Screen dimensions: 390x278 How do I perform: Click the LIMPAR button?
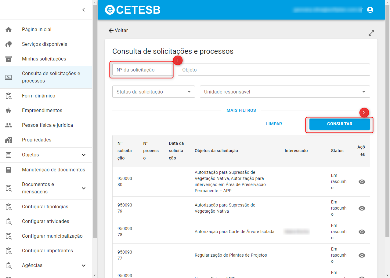click(274, 124)
